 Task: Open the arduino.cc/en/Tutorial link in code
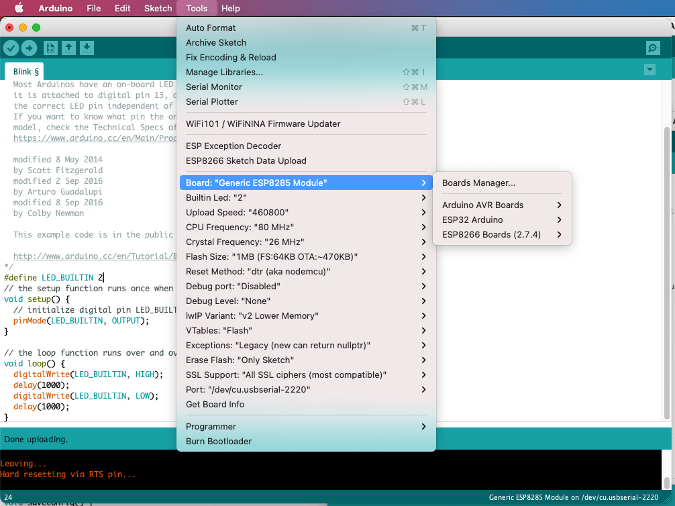(95, 256)
